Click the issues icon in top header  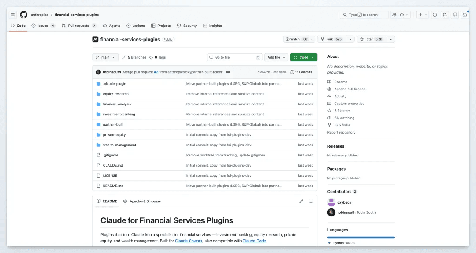pyautogui.click(x=435, y=15)
